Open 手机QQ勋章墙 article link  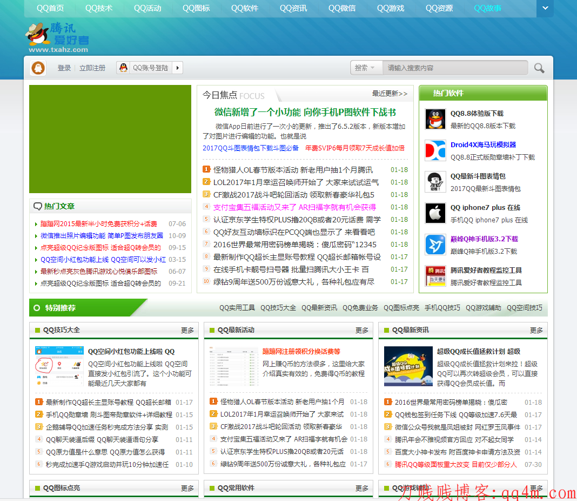(109, 415)
